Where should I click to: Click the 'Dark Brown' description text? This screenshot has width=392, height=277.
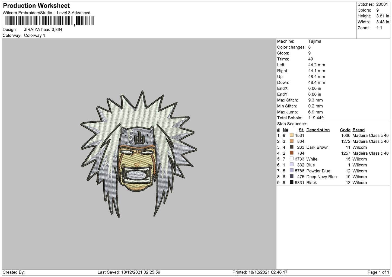pos(317,147)
